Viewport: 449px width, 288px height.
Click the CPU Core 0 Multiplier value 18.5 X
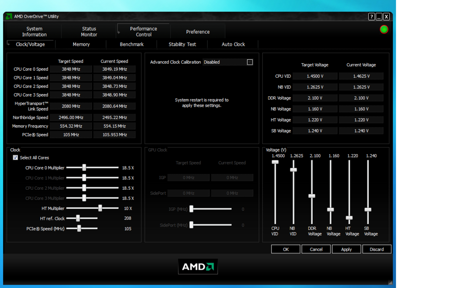(x=128, y=168)
